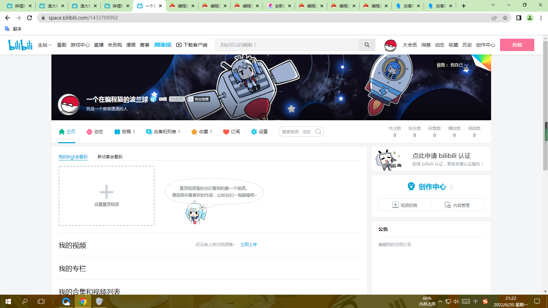Open 会员购 in the top navigation
This screenshot has height=308, width=548.
point(115,45)
